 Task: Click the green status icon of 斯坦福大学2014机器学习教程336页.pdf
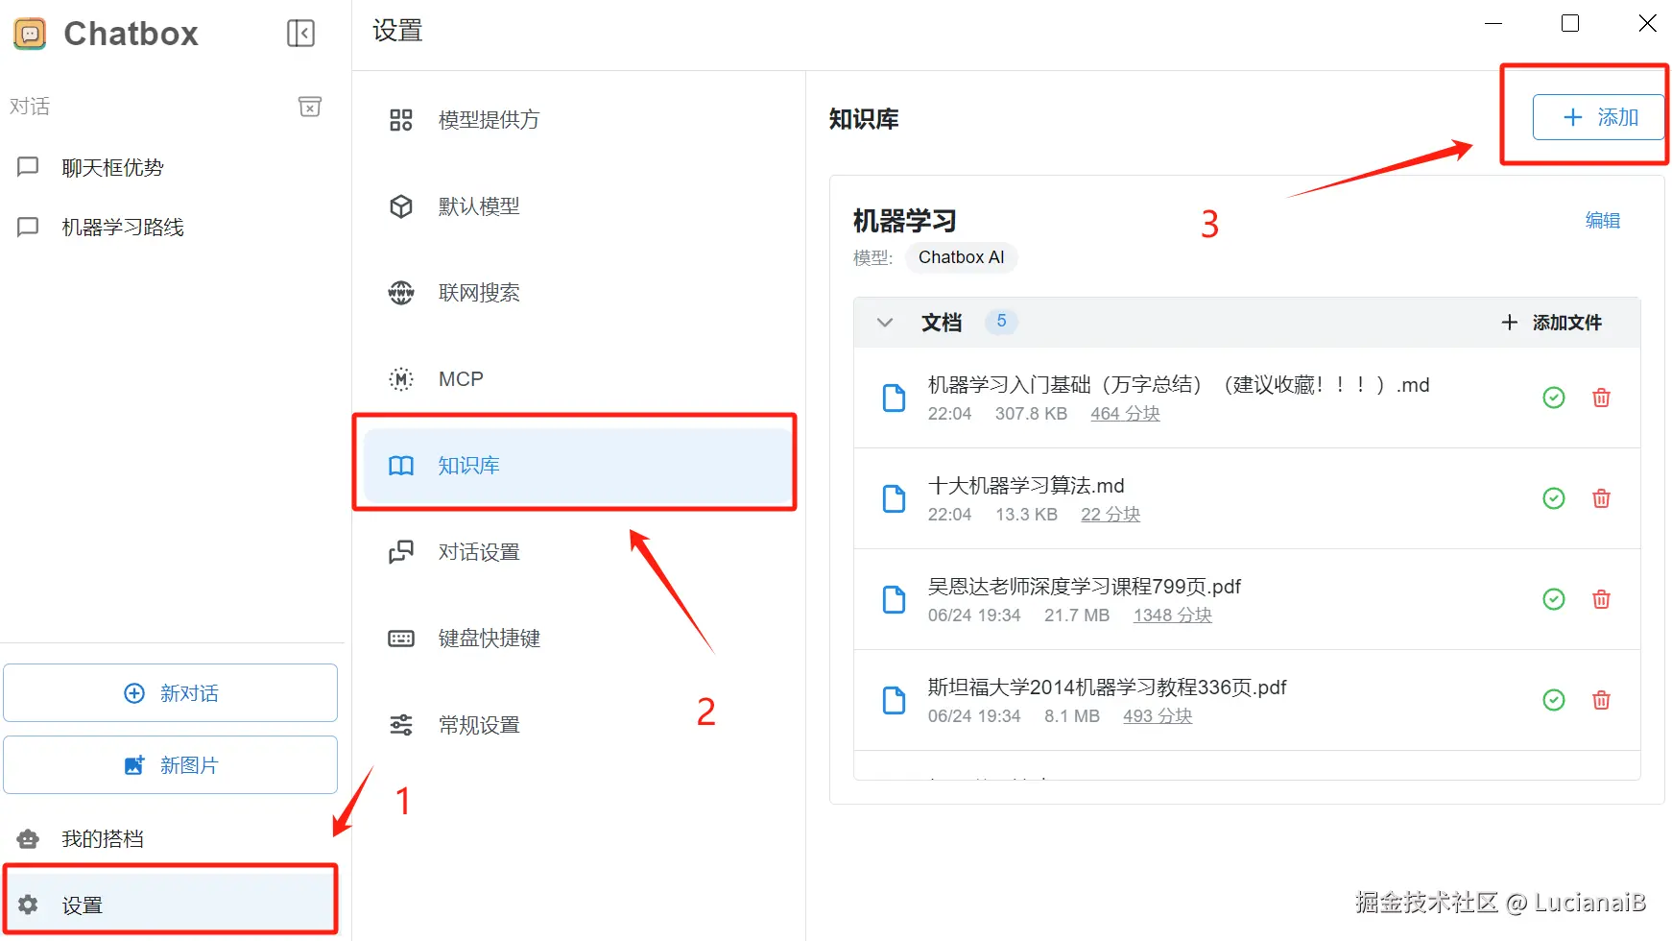coord(1554,700)
